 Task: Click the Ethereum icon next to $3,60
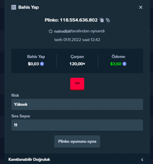124,64
